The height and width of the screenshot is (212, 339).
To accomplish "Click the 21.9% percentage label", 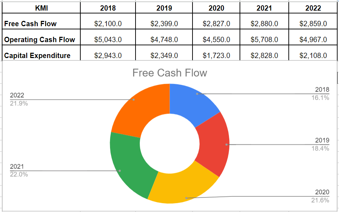I will coord(19,103).
